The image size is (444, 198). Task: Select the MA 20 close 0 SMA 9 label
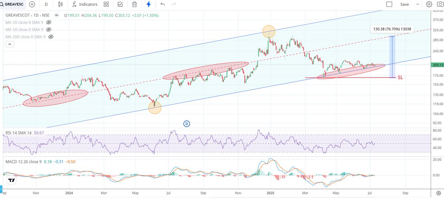coord(24,23)
